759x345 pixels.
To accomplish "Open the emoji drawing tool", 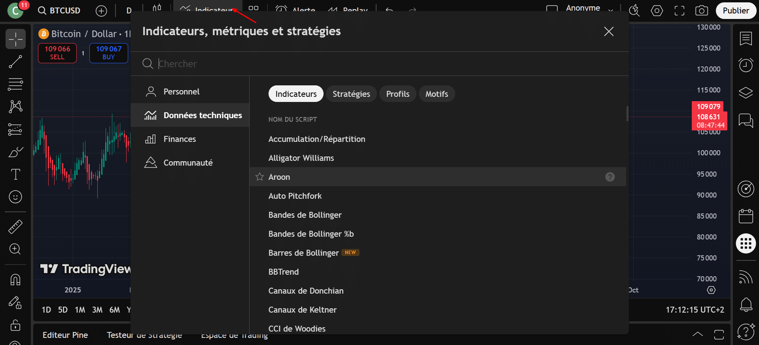I will coord(15,197).
